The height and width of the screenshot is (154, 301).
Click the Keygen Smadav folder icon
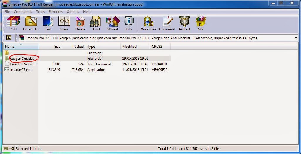[x=7, y=58]
